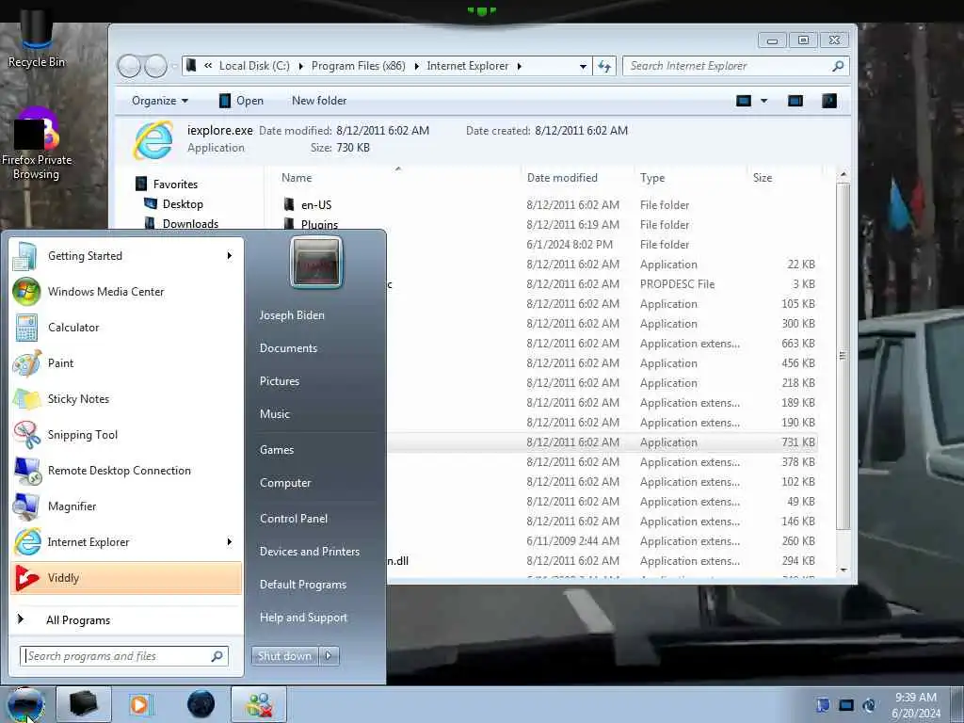Sort by Type column header
The height and width of the screenshot is (723, 964).
click(652, 178)
